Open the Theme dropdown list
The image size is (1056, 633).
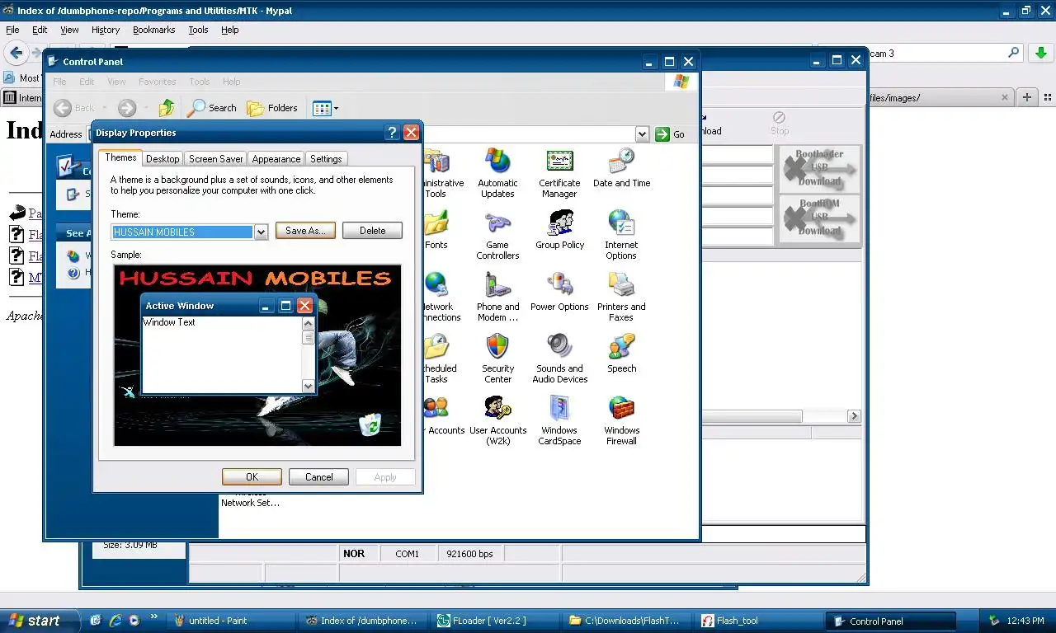pos(261,232)
